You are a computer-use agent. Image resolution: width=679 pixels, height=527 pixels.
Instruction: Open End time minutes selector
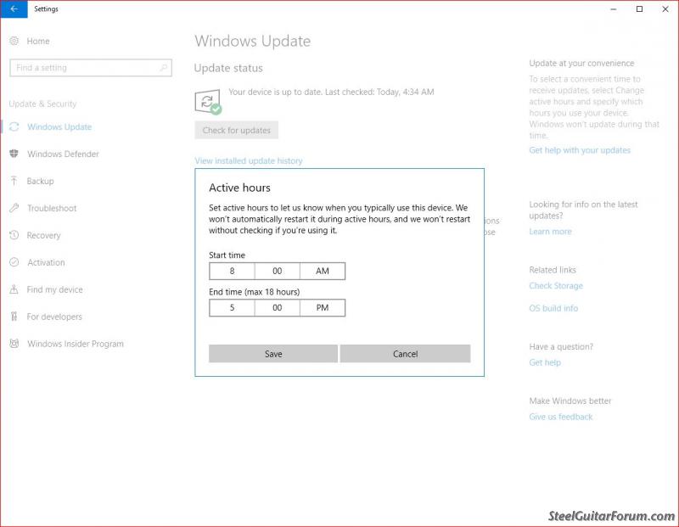[278, 308]
